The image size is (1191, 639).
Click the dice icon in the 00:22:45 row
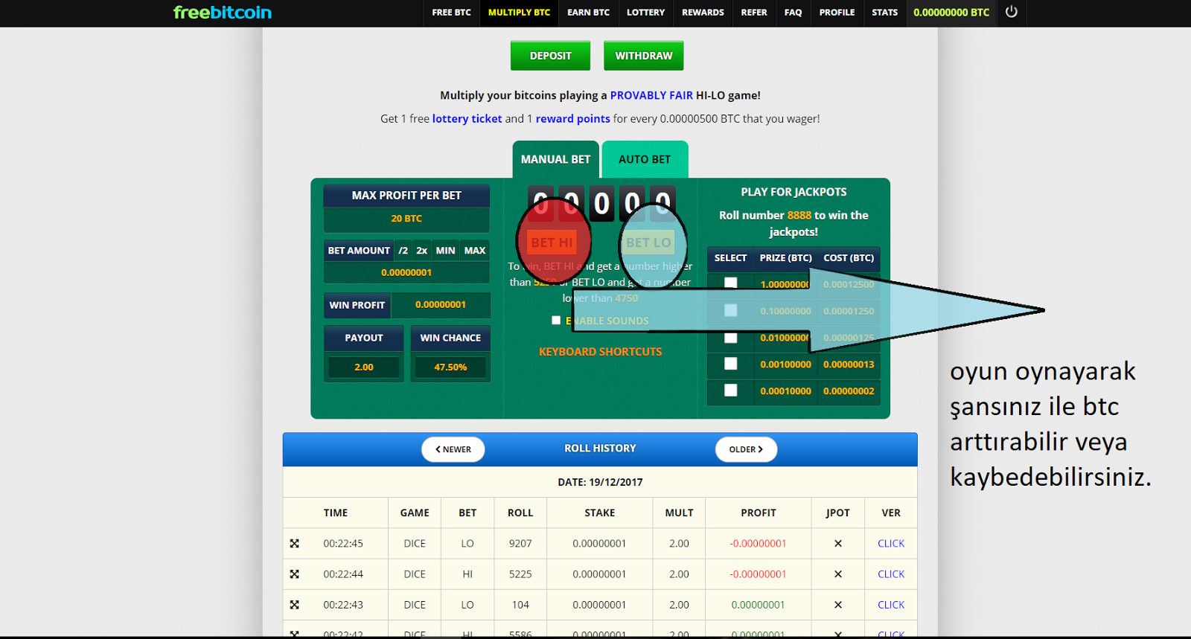[x=295, y=544]
